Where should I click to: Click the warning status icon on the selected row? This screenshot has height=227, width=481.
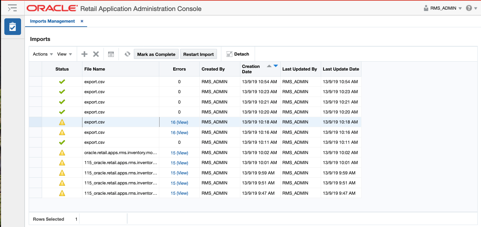point(62,122)
